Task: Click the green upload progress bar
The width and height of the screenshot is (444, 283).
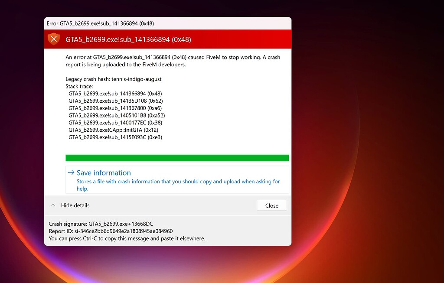Action: (x=177, y=158)
